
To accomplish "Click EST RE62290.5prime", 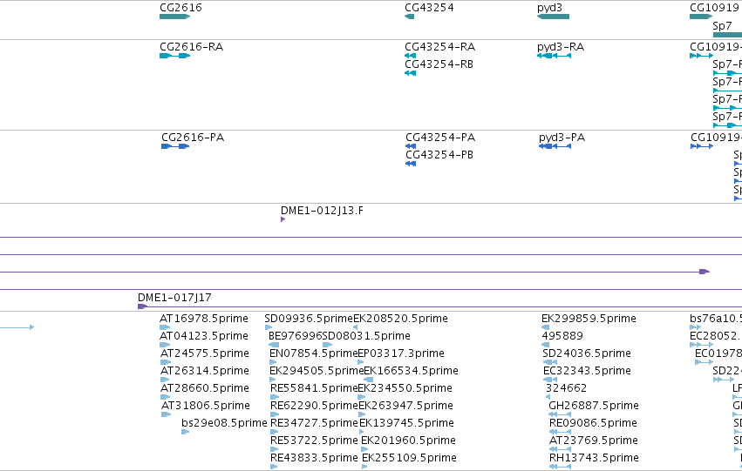I will (x=314, y=406).
